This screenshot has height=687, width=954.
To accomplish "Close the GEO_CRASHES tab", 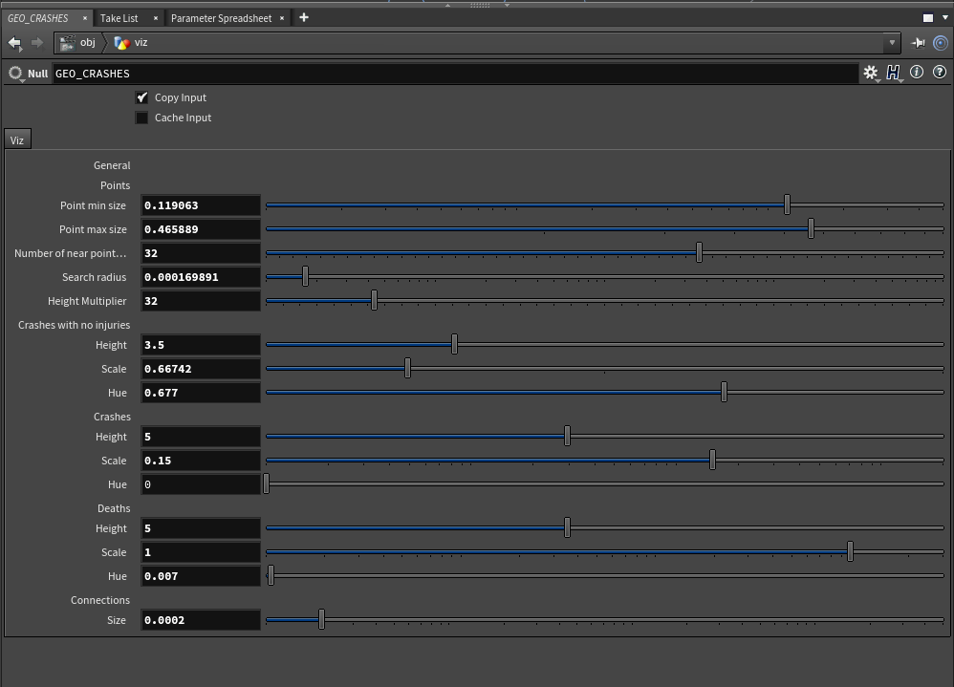I will coord(84,18).
